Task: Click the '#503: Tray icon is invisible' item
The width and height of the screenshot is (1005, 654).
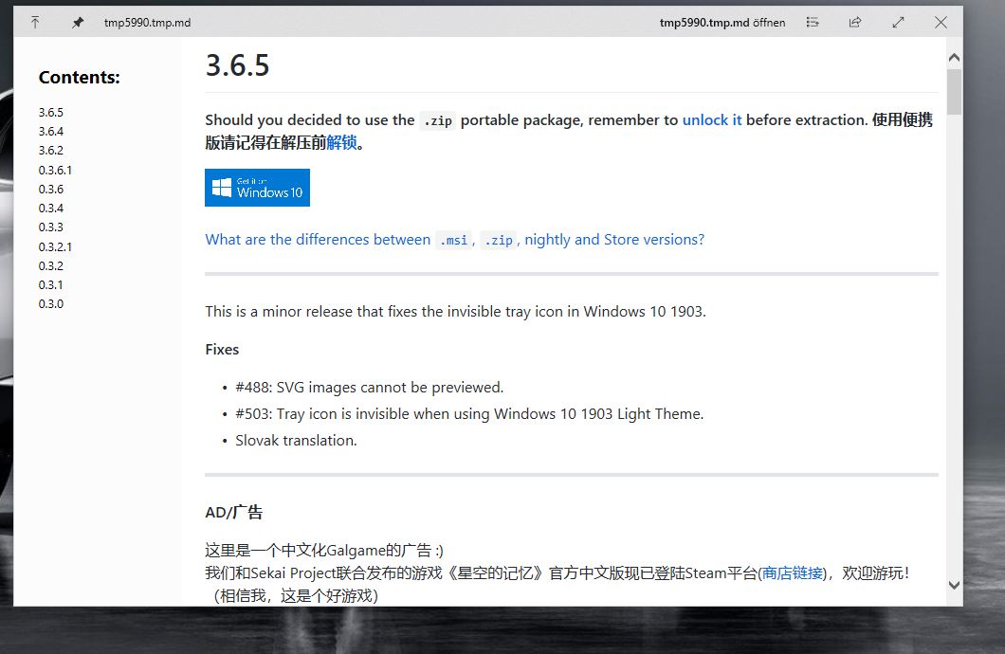Action: [x=469, y=414]
